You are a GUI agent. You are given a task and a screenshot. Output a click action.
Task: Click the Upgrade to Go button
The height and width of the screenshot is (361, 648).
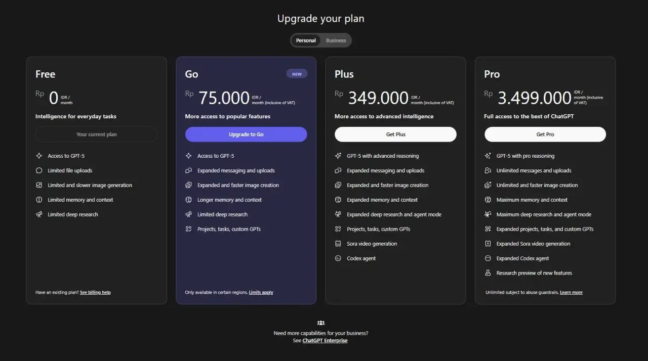point(246,134)
